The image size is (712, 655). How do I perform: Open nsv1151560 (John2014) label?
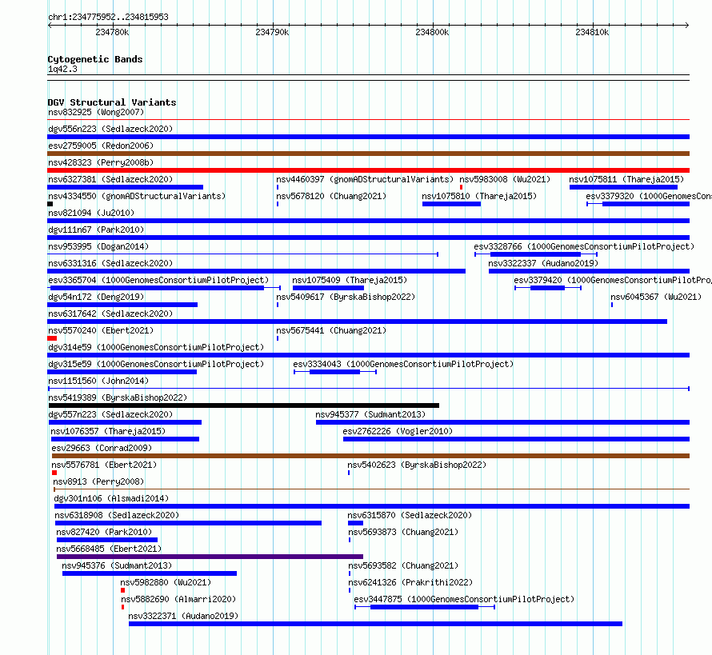[x=98, y=381]
